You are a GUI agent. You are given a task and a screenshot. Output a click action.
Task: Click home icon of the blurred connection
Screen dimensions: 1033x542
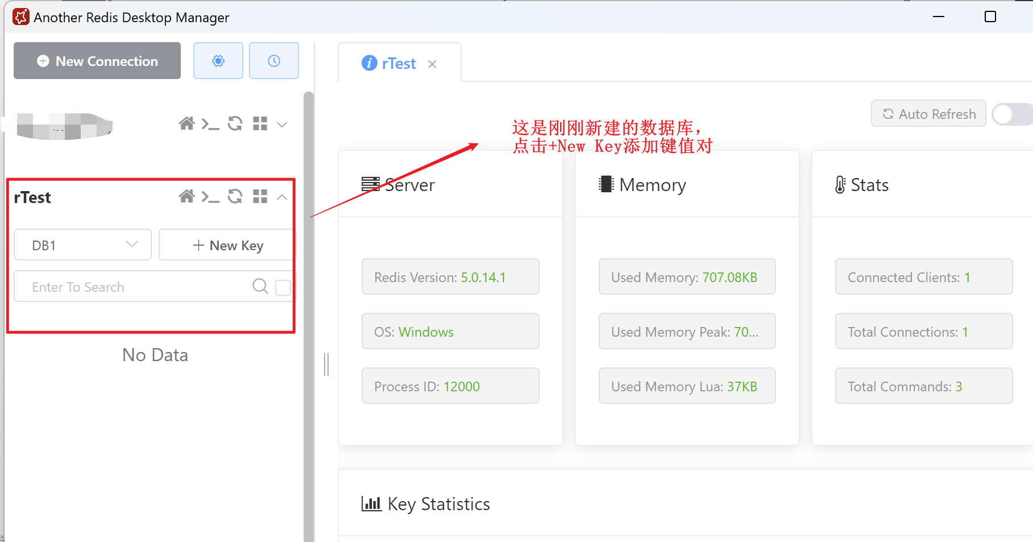186,123
